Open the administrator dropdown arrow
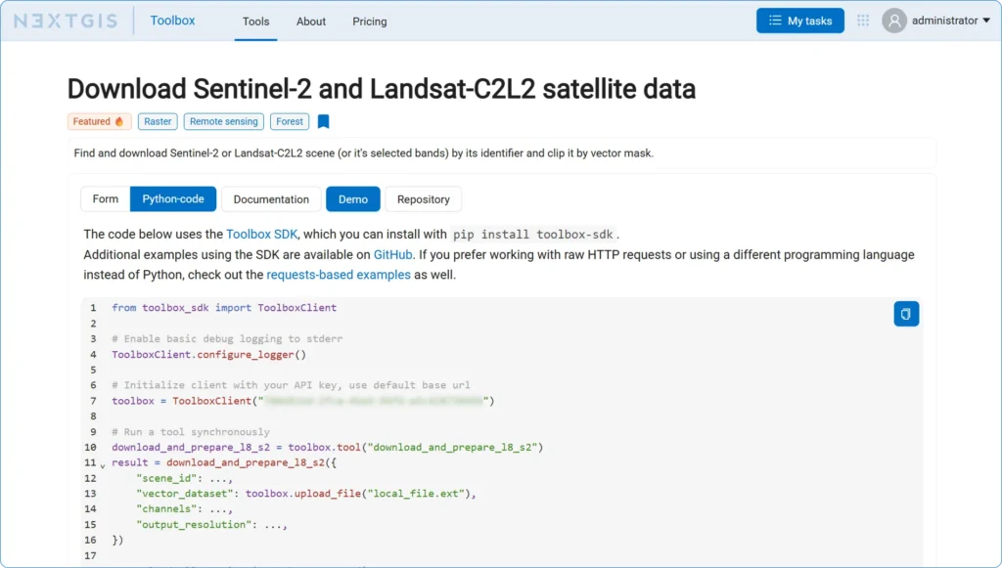Image resolution: width=1002 pixels, height=568 pixels. [x=986, y=21]
